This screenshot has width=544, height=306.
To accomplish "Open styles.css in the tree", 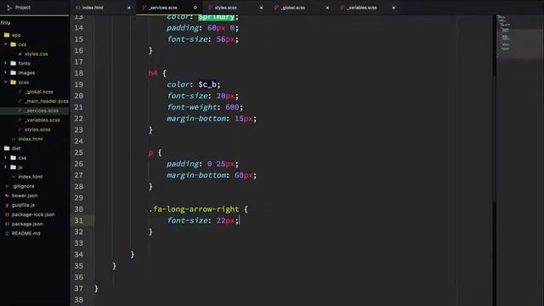I will click(35, 54).
